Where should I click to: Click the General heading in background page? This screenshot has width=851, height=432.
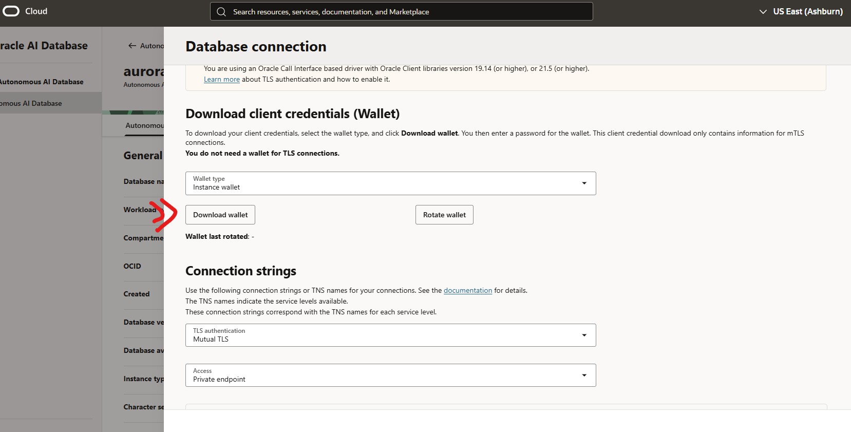[x=143, y=156]
